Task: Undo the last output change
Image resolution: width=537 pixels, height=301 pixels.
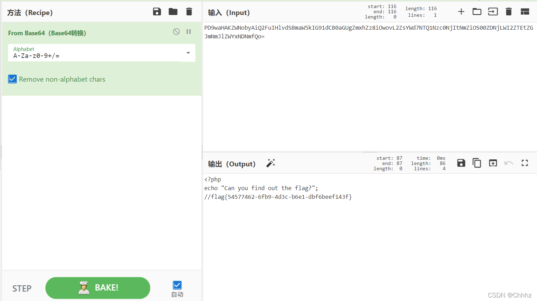Action: [x=508, y=163]
